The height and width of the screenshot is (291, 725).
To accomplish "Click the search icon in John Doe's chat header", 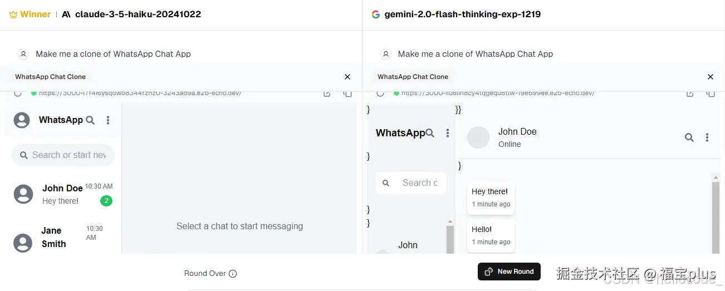I will click(689, 137).
